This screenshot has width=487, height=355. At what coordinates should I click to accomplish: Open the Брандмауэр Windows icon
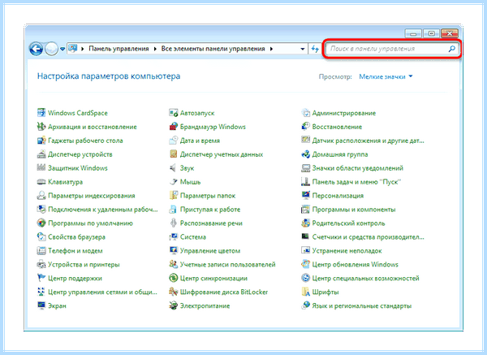(174, 127)
